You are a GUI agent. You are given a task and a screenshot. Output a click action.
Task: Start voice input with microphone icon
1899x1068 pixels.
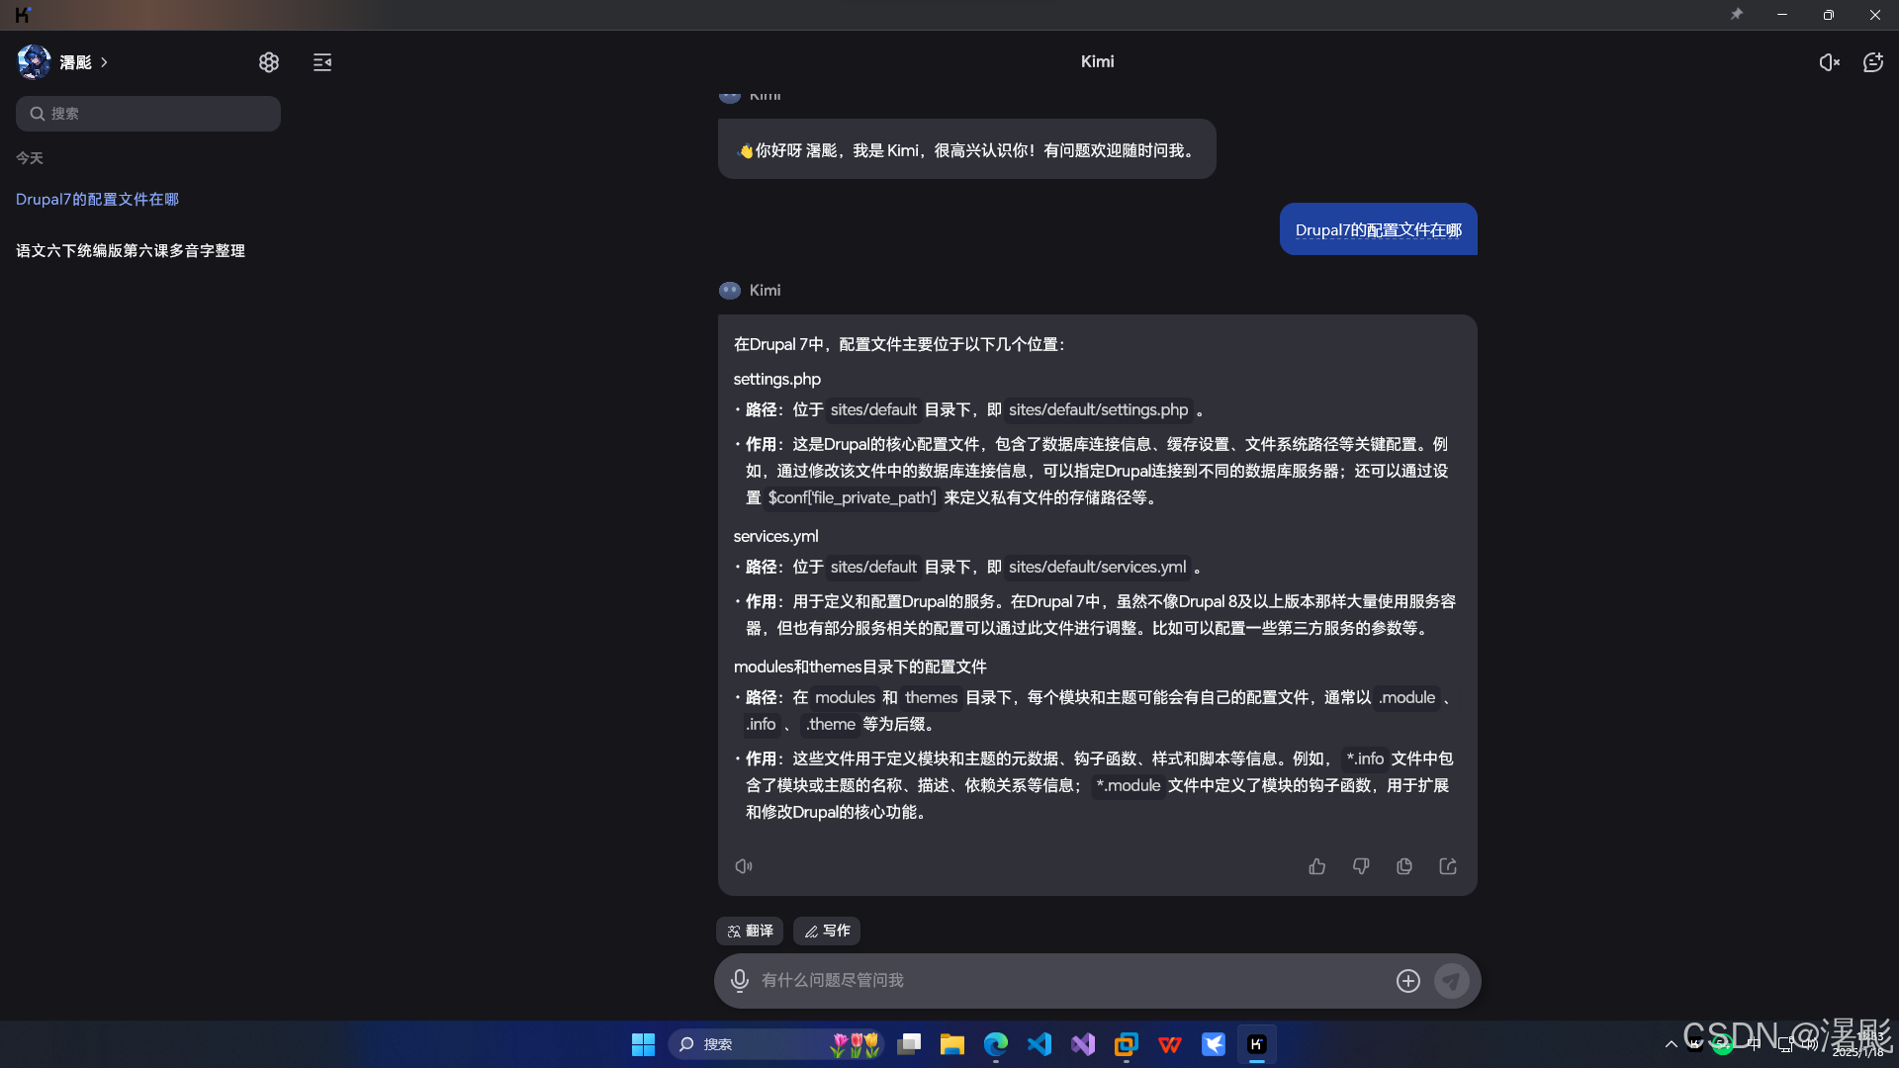point(739,980)
